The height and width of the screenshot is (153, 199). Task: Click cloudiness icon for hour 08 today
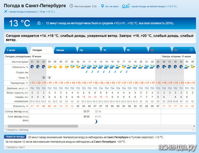click(x=72, y=67)
